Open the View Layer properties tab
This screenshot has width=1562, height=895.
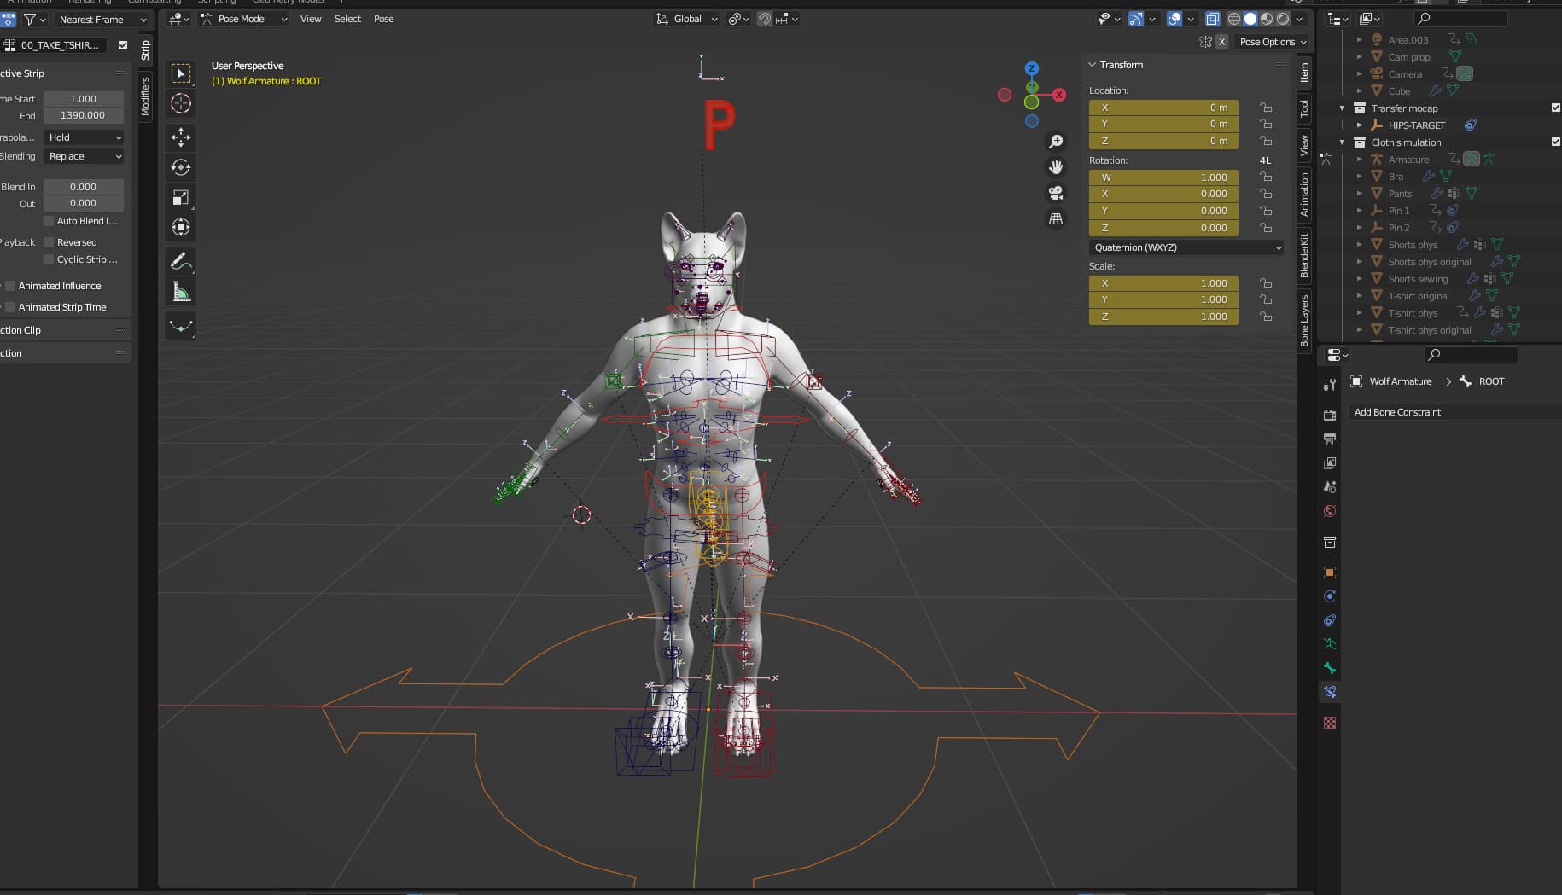[1329, 463]
